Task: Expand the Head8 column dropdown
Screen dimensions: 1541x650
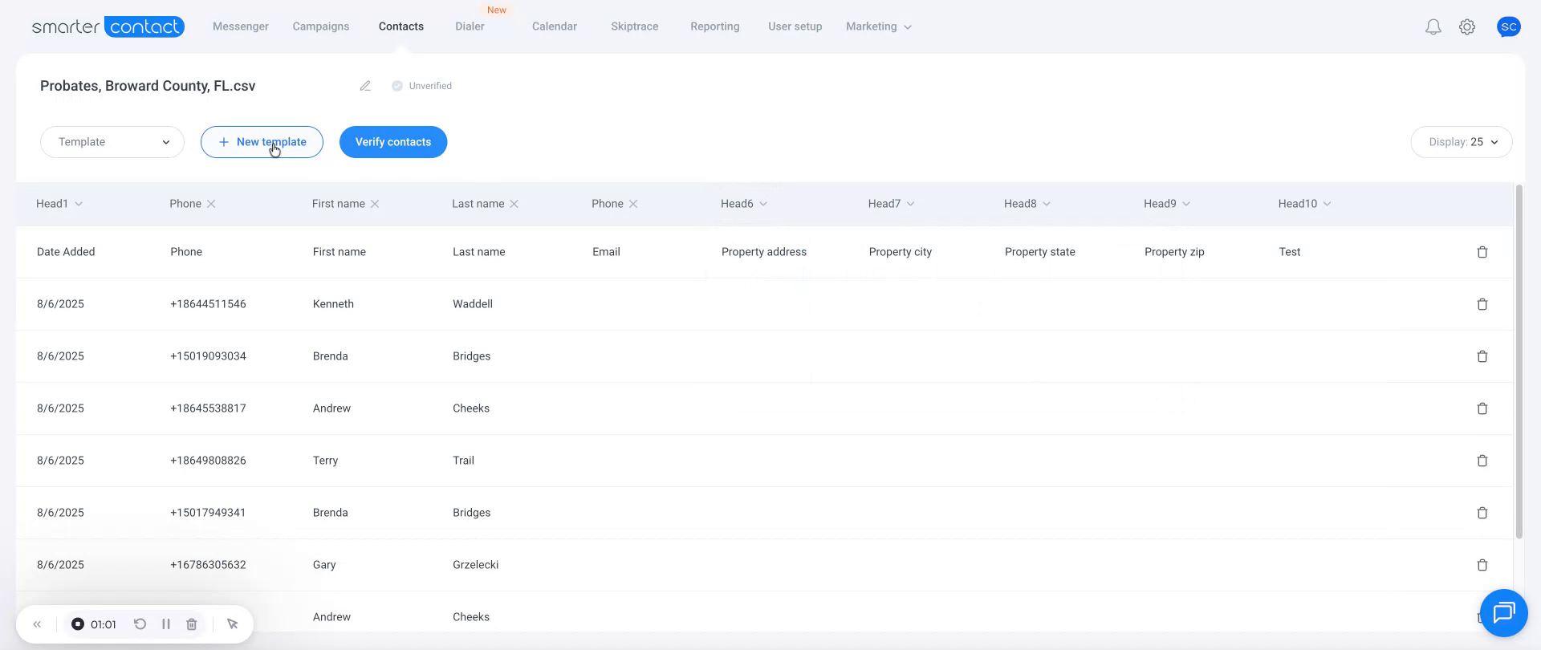Action: 1047,204
